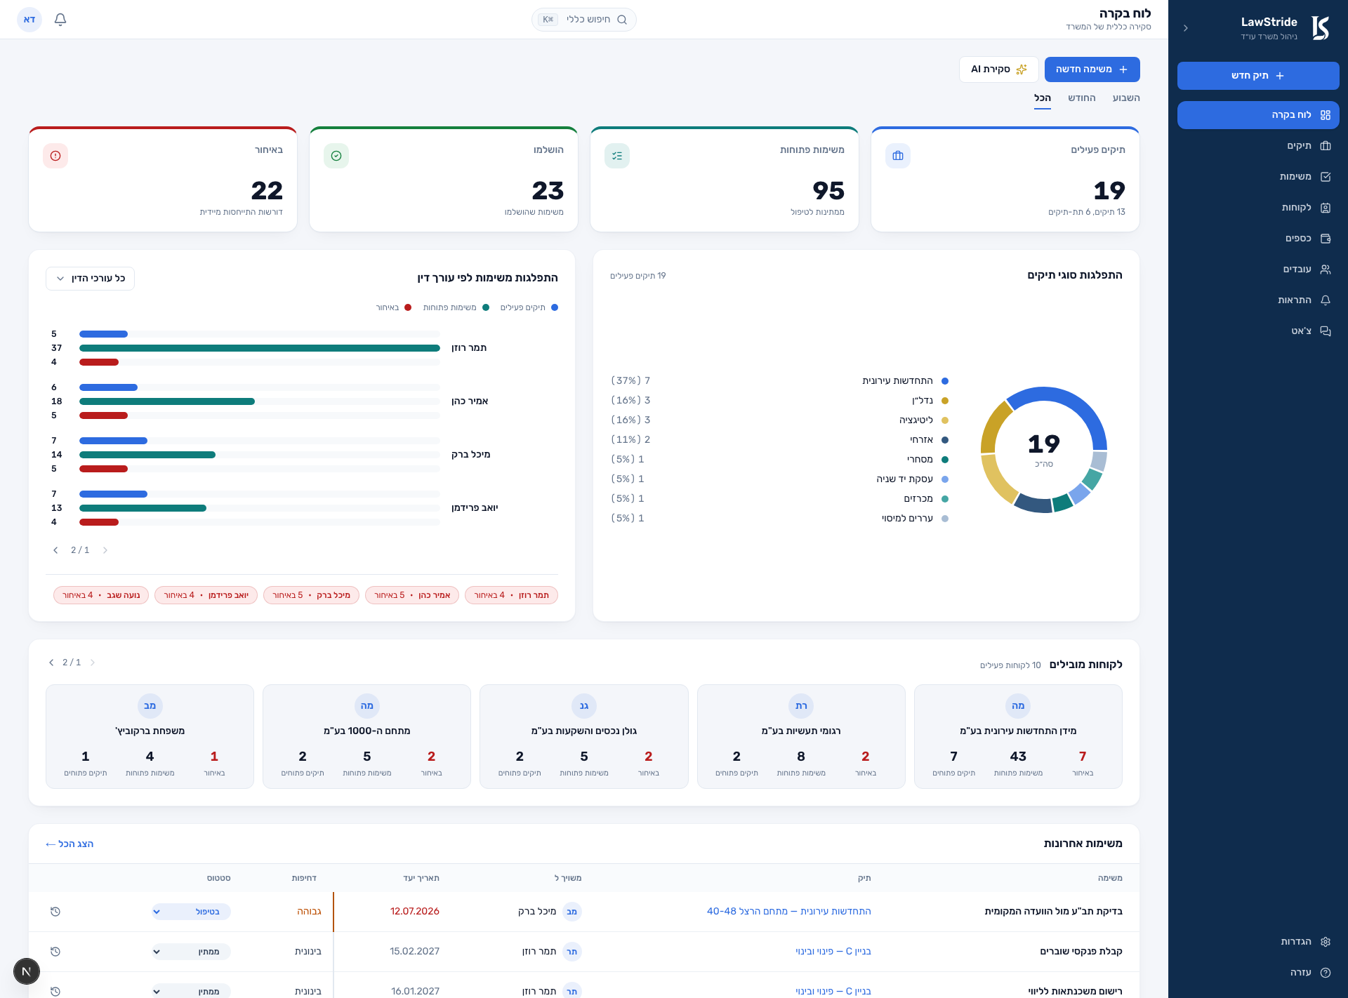Image resolution: width=1348 pixels, height=998 pixels.
Task: Open משימות in the sidebar
Action: tap(1258, 177)
